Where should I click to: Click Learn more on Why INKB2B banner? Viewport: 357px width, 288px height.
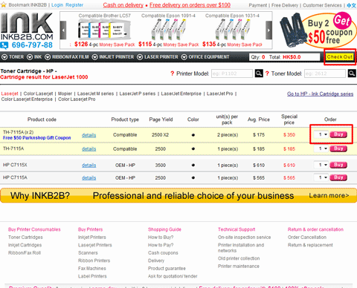click(329, 195)
